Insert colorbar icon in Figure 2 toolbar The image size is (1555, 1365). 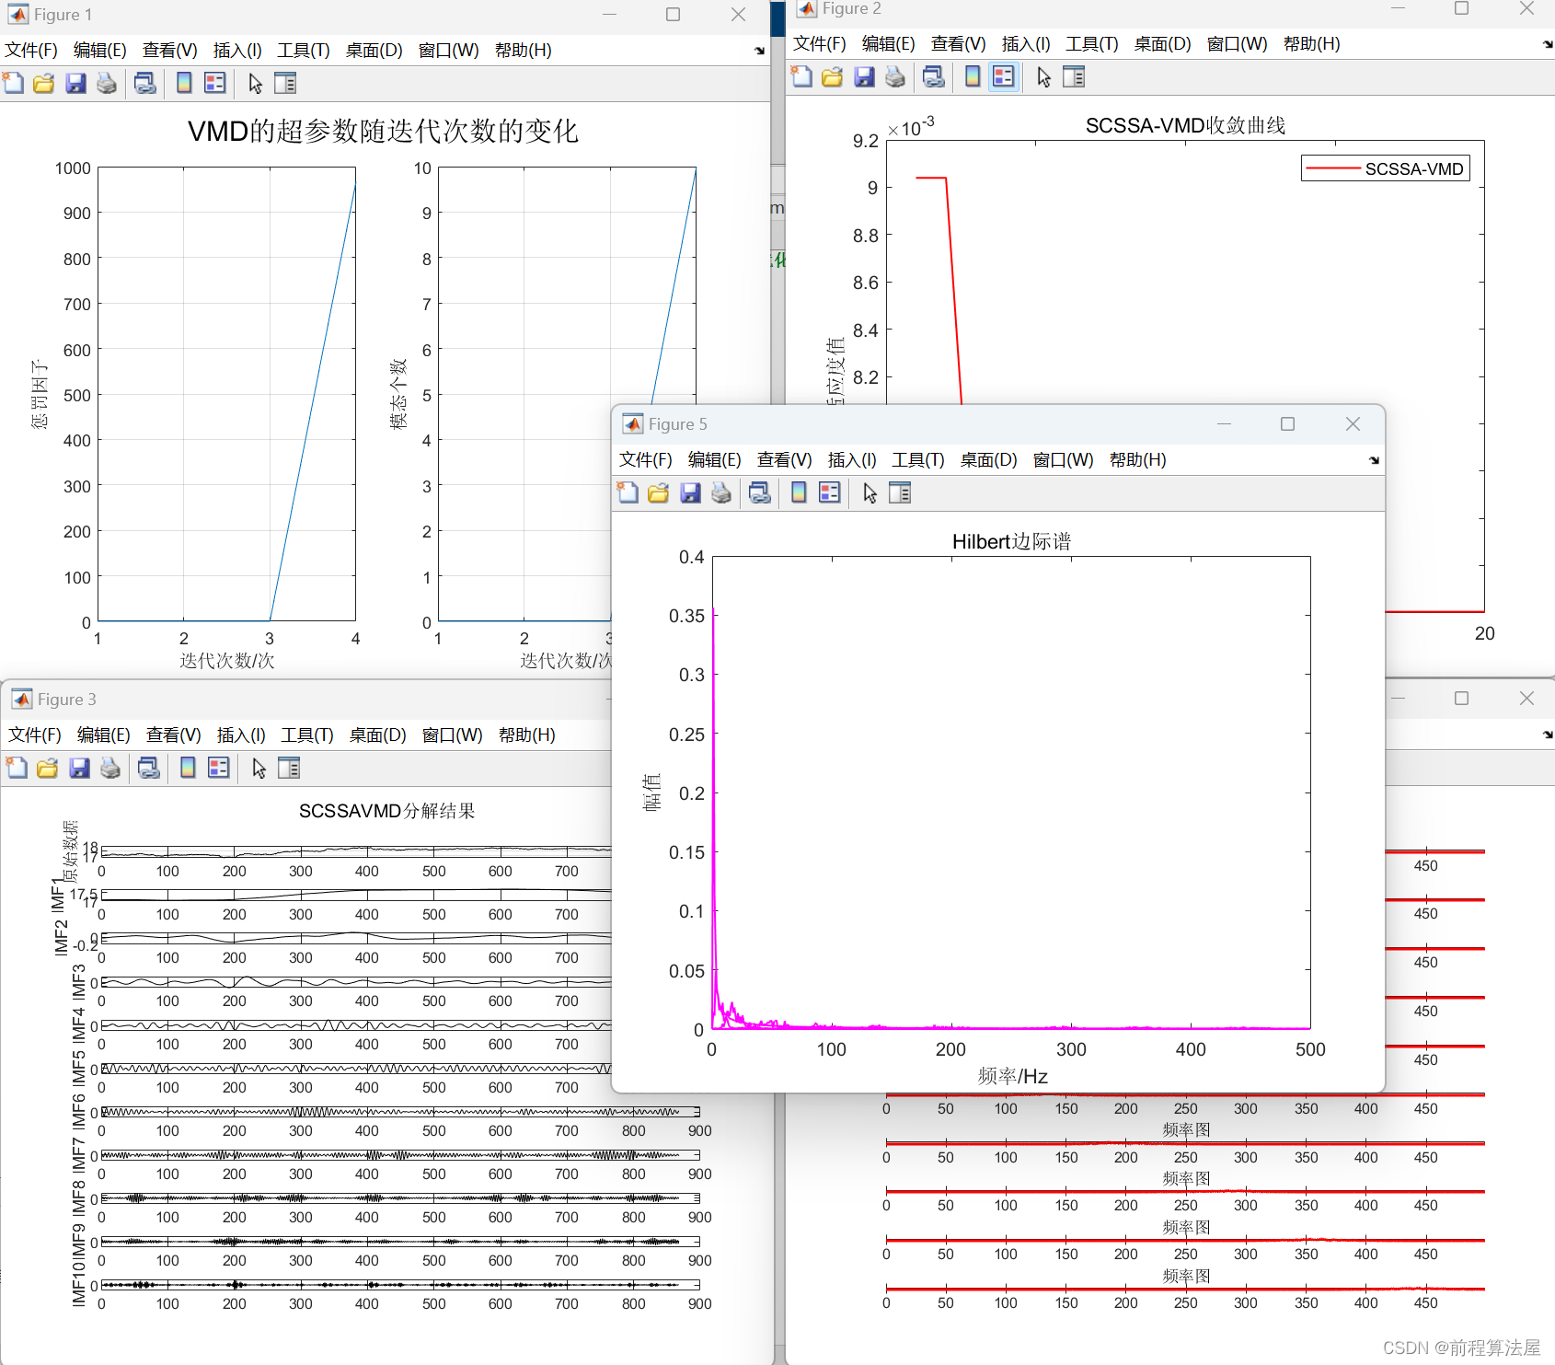pos(973,77)
